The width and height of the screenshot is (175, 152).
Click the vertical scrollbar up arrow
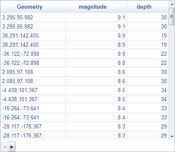coord(172,4)
